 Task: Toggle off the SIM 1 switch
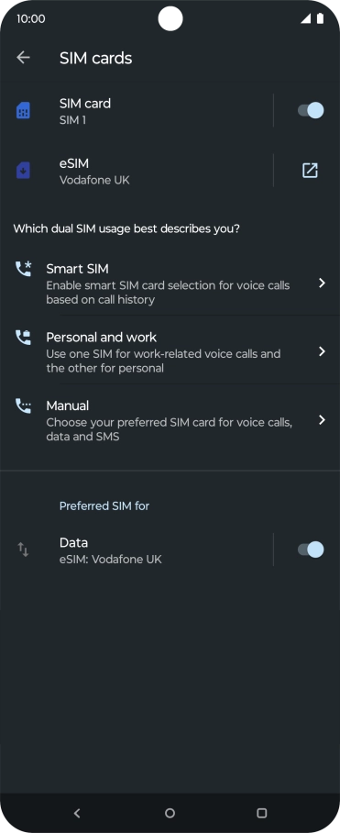click(x=311, y=110)
